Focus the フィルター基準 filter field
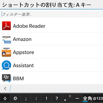103x103 pixels. tap(51, 14)
